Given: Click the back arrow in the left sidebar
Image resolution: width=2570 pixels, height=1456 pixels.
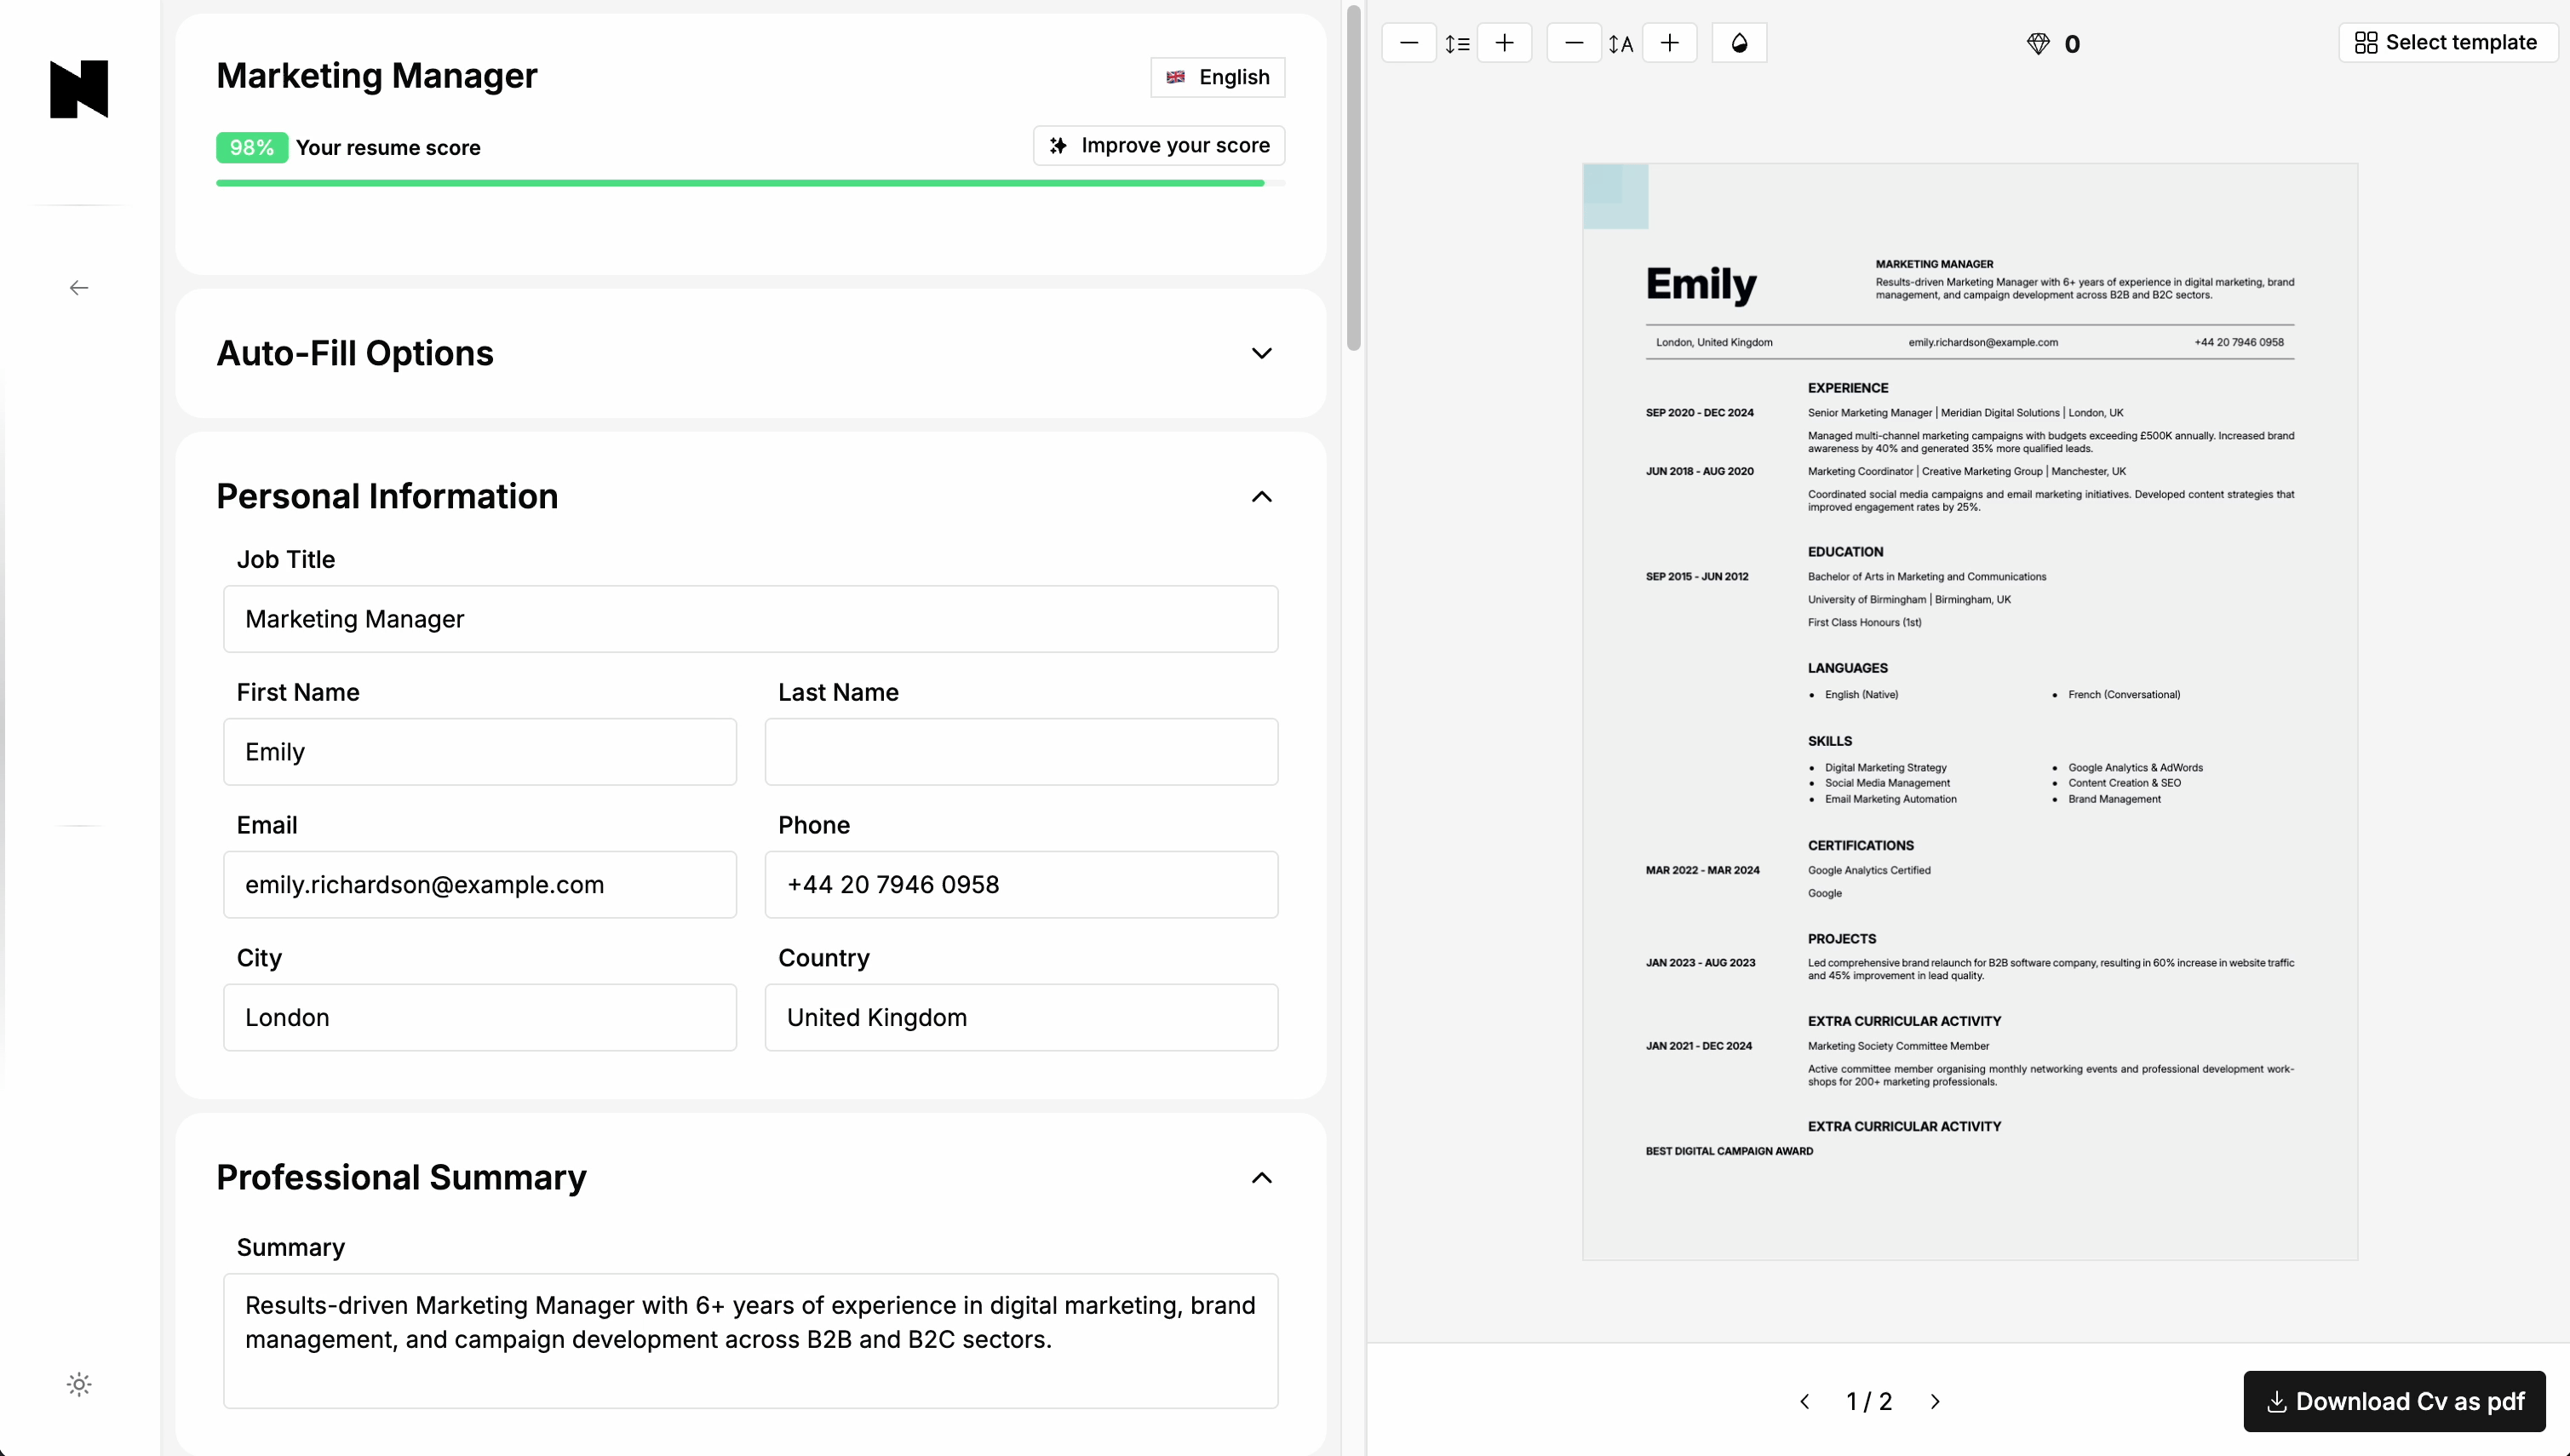Looking at the screenshot, I should [78, 287].
